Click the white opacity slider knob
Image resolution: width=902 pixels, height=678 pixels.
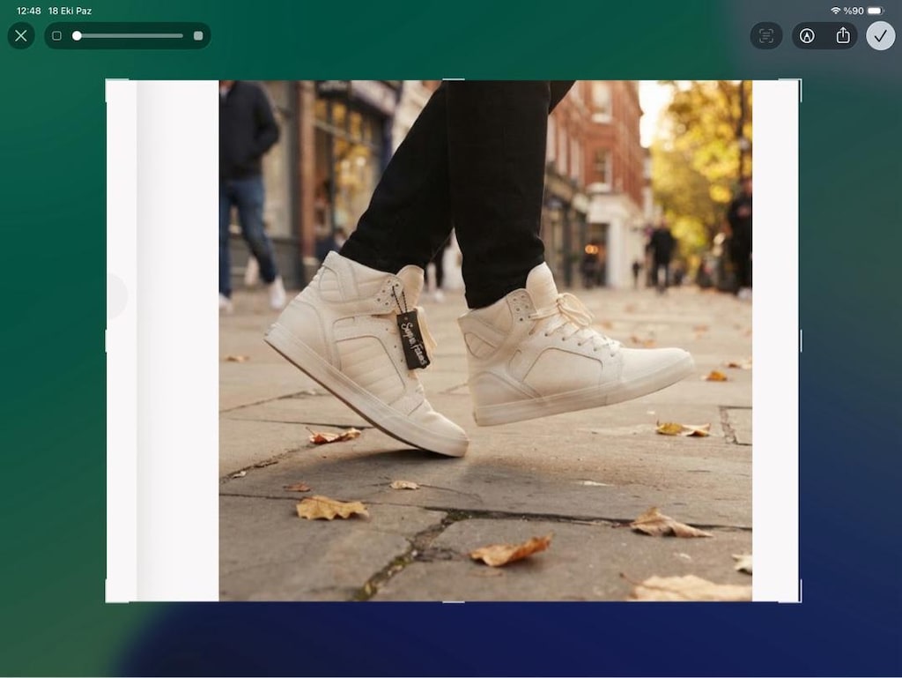click(77, 35)
